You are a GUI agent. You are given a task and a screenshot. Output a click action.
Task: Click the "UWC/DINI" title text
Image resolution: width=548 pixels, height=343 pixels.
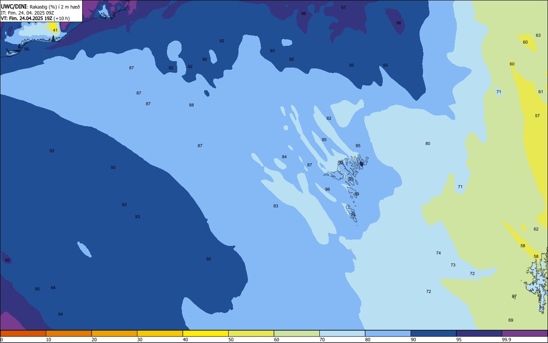click(14, 6)
